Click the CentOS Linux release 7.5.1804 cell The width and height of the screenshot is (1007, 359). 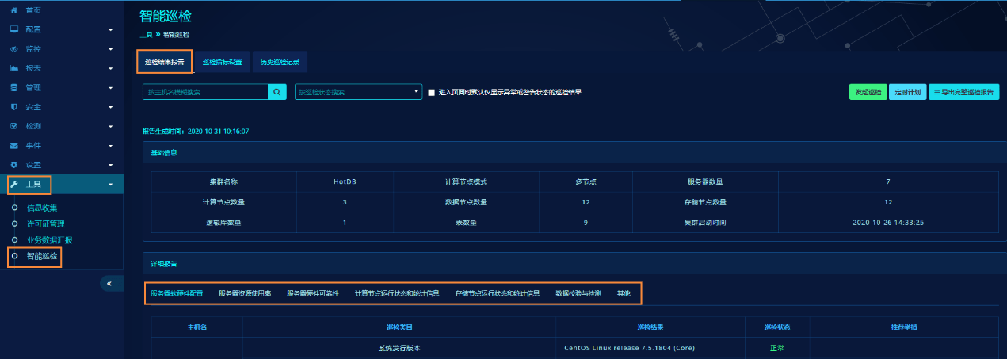coord(650,348)
